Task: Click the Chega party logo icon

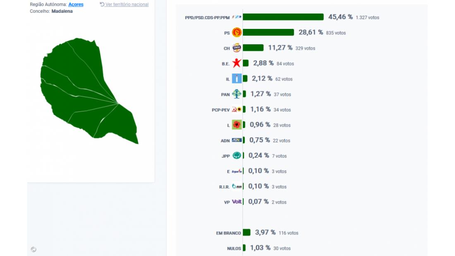Action: (x=237, y=48)
